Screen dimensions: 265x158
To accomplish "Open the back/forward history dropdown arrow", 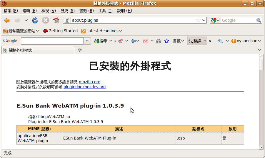I will point(26,21).
